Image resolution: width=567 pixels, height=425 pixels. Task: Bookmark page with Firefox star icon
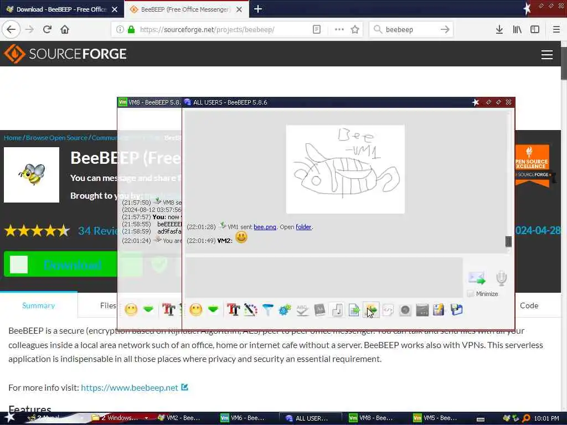point(355,30)
